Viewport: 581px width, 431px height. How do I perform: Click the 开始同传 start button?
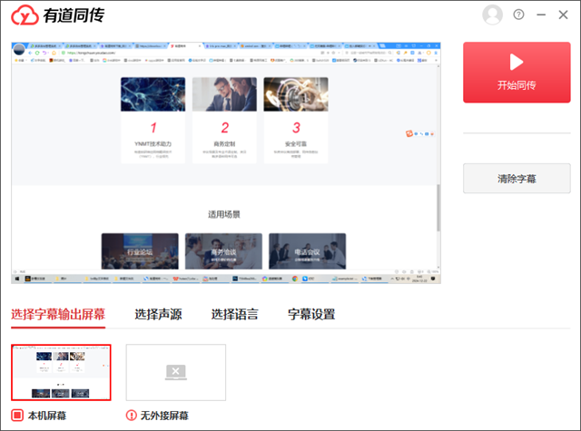pyautogui.click(x=517, y=73)
